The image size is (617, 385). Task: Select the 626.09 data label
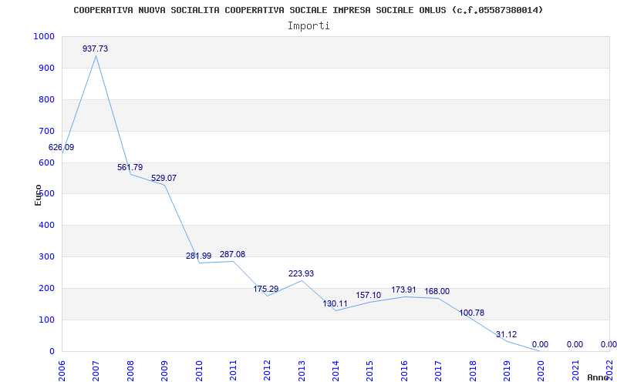click(x=62, y=147)
